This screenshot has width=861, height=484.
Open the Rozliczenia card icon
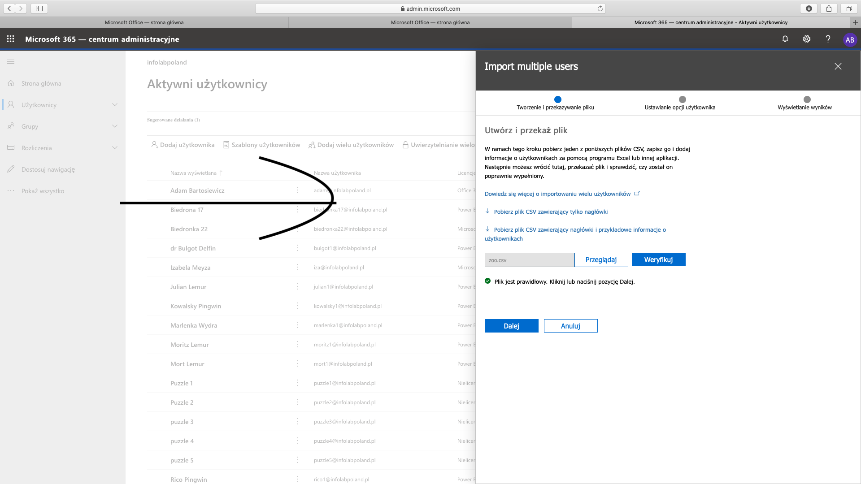click(11, 147)
